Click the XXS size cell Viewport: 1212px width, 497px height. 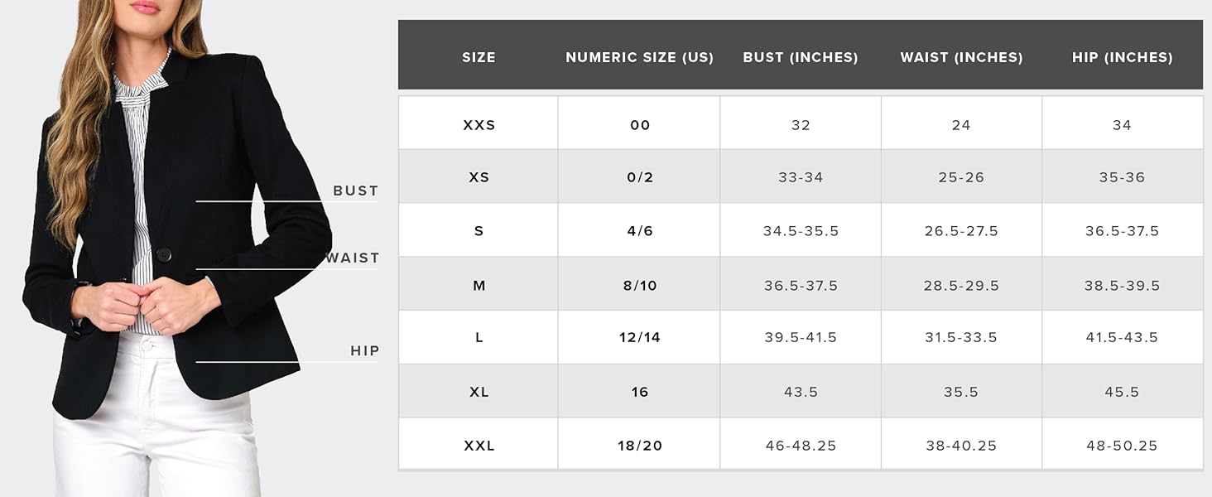pos(479,125)
